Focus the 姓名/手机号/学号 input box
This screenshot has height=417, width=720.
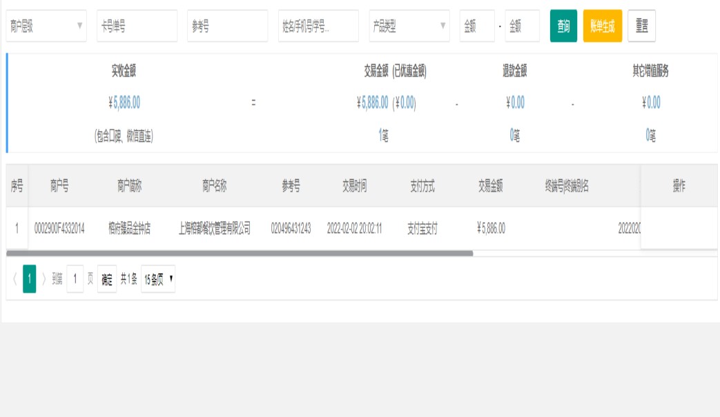(318, 26)
